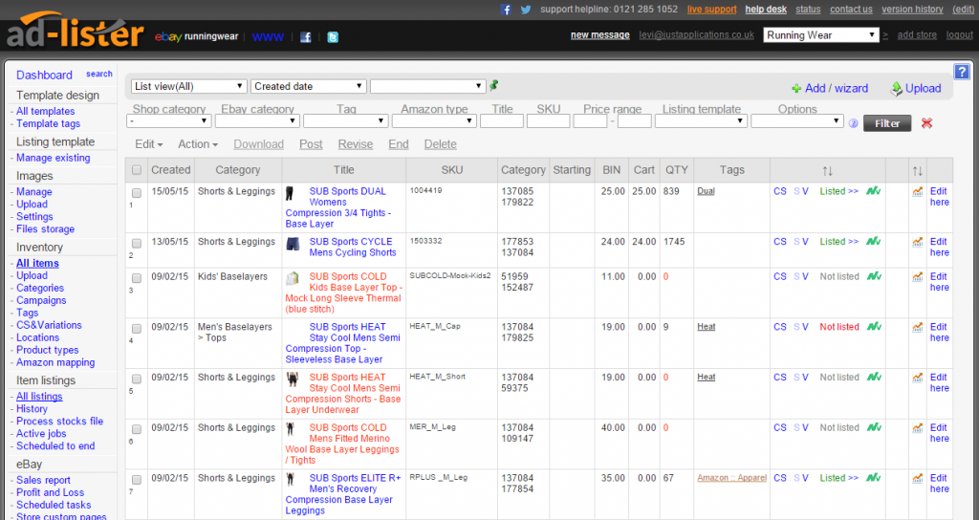Open chart icon for SKU 1503332 row
The width and height of the screenshot is (979, 520).
pyautogui.click(x=917, y=242)
